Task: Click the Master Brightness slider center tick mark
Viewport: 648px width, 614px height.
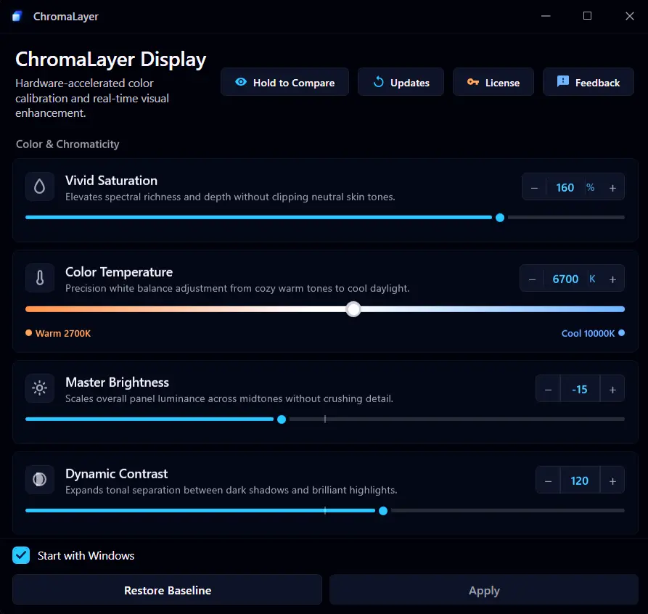Action: tap(325, 419)
